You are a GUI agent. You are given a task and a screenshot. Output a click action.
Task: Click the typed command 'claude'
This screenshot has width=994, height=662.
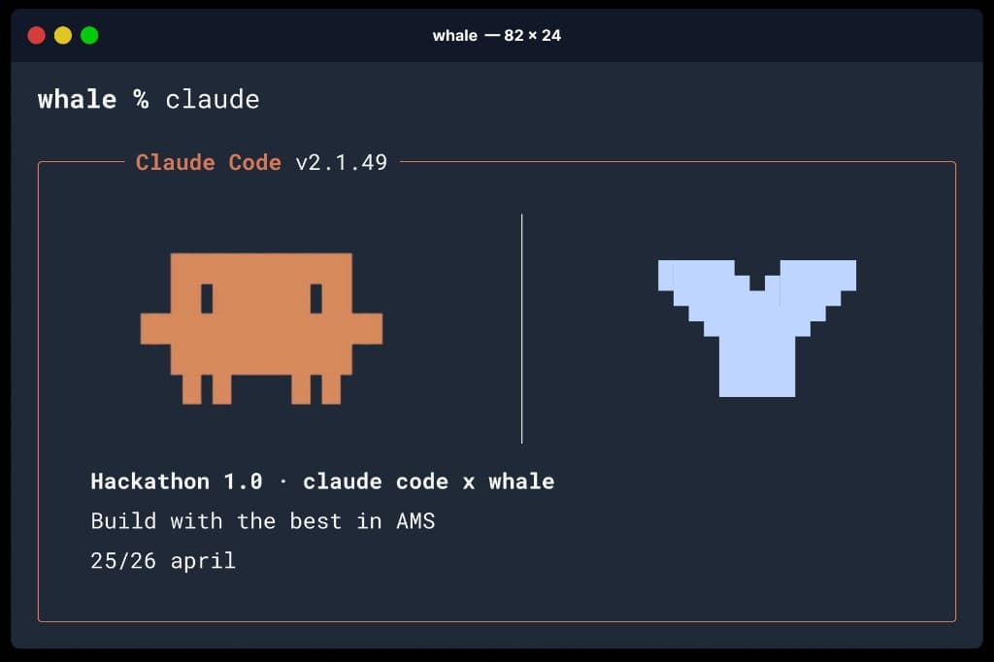pyautogui.click(x=213, y=100)
